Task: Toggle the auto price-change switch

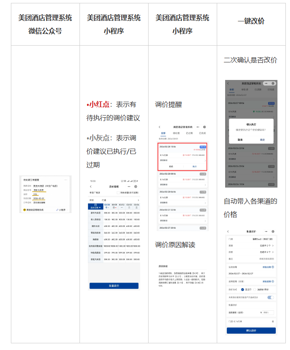Action: coord(271,297)
